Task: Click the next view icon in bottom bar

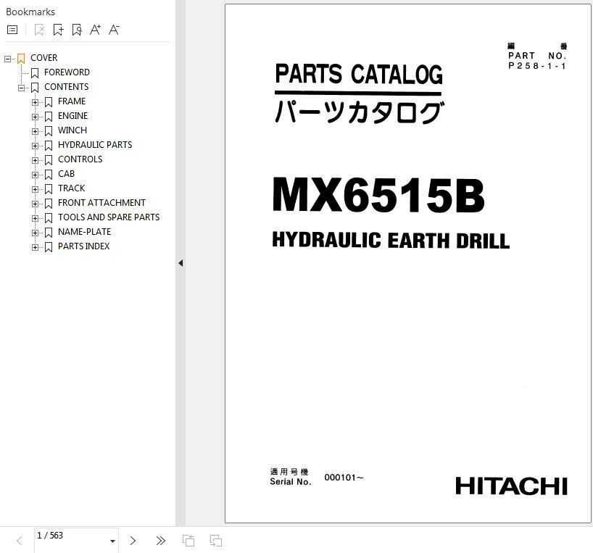Action: coord(216,541)
